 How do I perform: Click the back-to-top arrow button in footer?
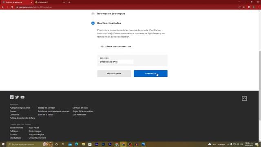[244, 98]
